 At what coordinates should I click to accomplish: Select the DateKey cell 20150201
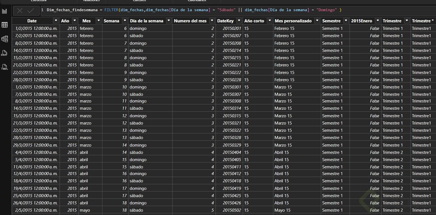click(229, 28)
